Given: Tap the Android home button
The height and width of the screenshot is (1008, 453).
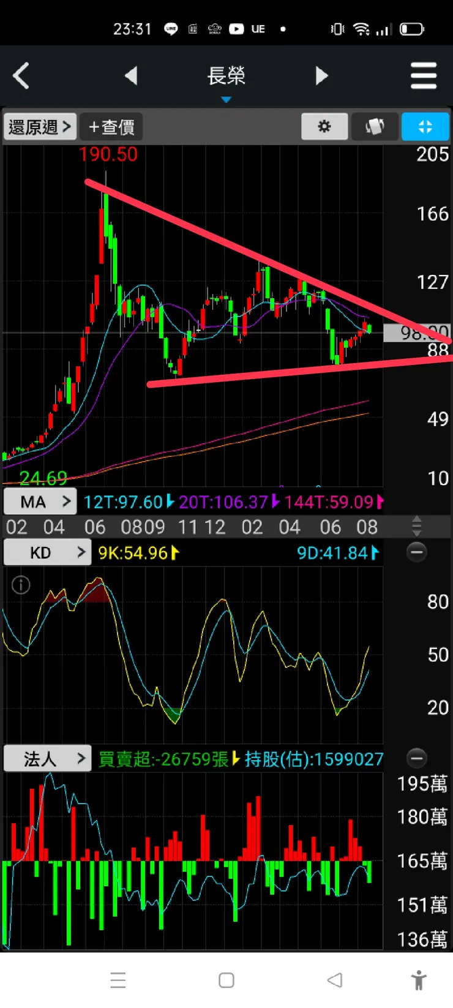Looking at the screenshot, I should (226, 980).
